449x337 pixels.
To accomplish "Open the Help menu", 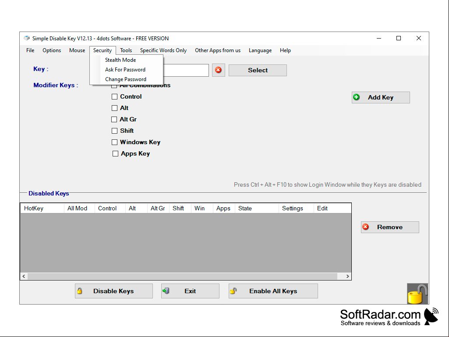I will click(x=285, y=50).
